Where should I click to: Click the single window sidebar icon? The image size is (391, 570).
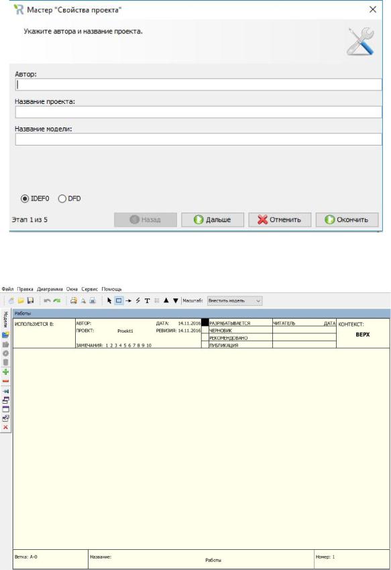coord(5,409)
